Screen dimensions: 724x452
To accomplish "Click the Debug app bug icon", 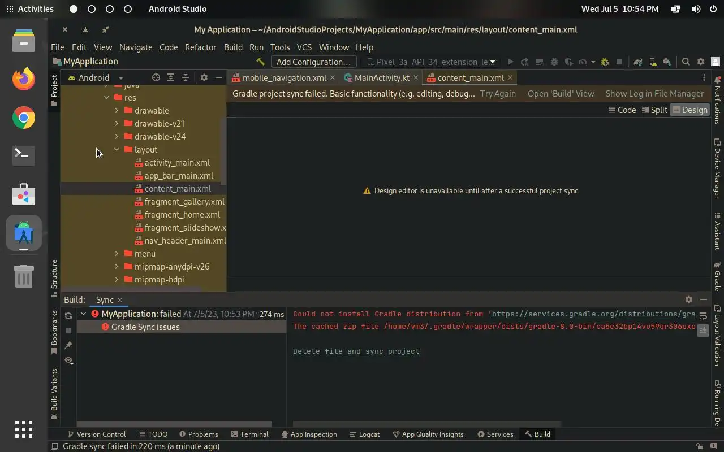I will click(x=554, y=62).
